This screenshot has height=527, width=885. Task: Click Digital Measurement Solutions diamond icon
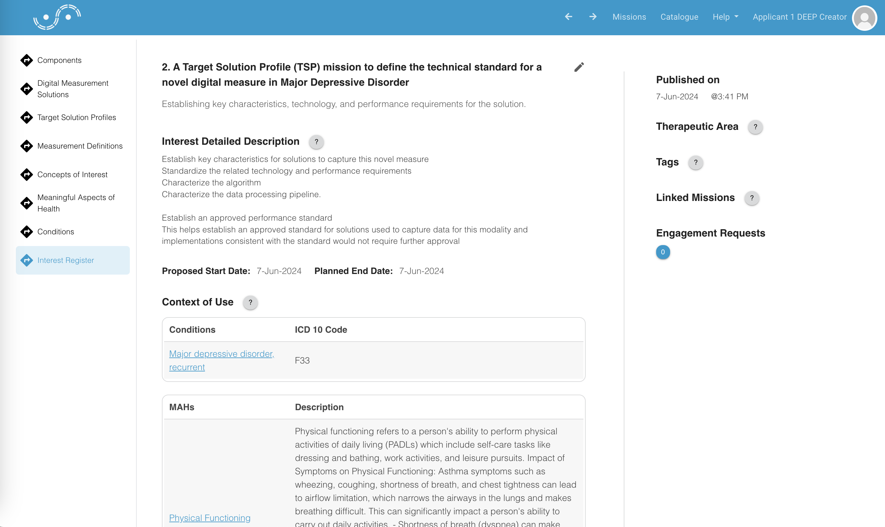[27, 89]
